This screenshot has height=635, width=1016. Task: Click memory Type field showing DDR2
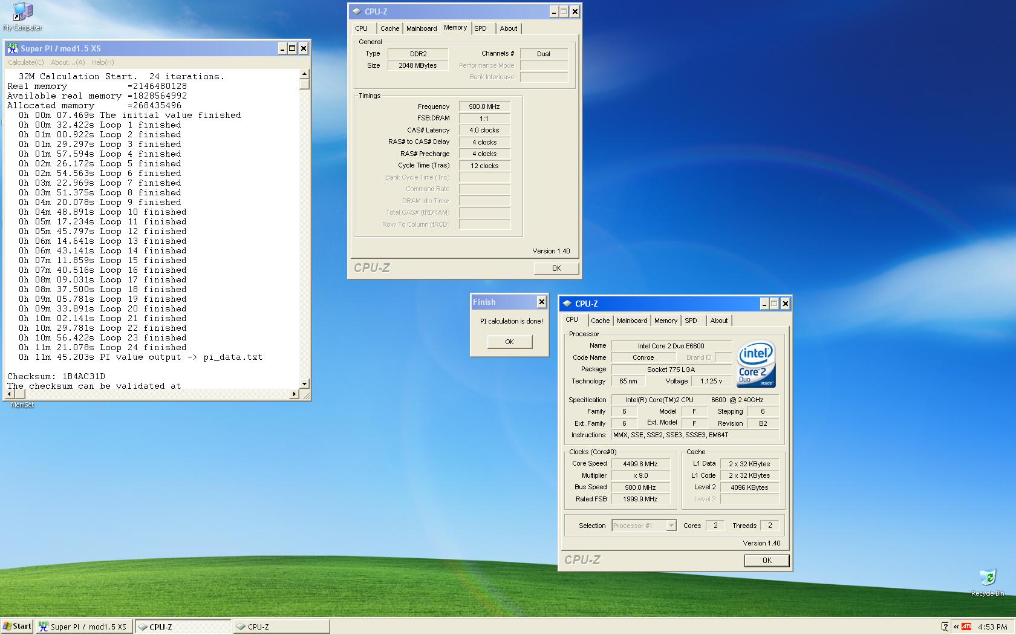(418, 54)
